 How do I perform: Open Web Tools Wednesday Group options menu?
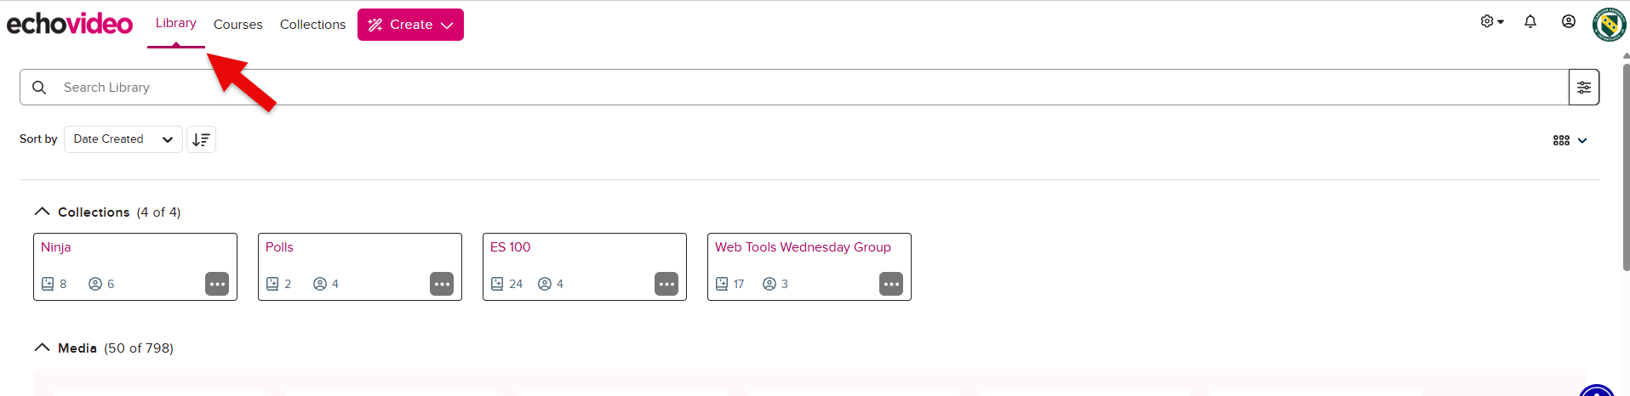pyautogui.click(x=891, y=284)
